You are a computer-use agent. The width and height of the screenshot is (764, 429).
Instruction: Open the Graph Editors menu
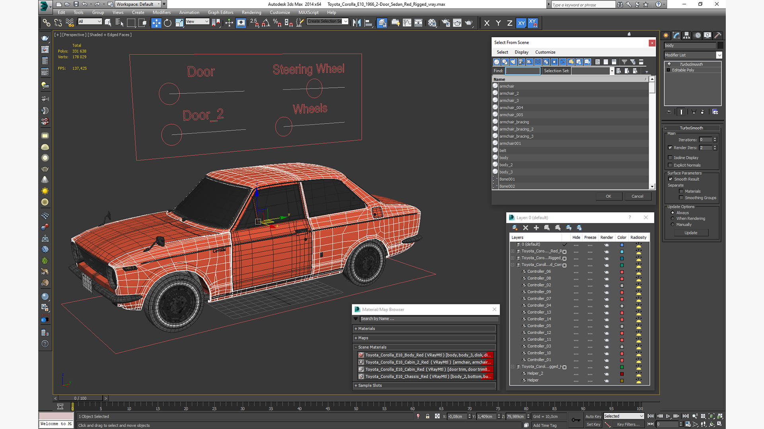click(220, 12)
